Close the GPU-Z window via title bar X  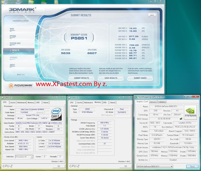pyautogui.click(x=196, y=97)
